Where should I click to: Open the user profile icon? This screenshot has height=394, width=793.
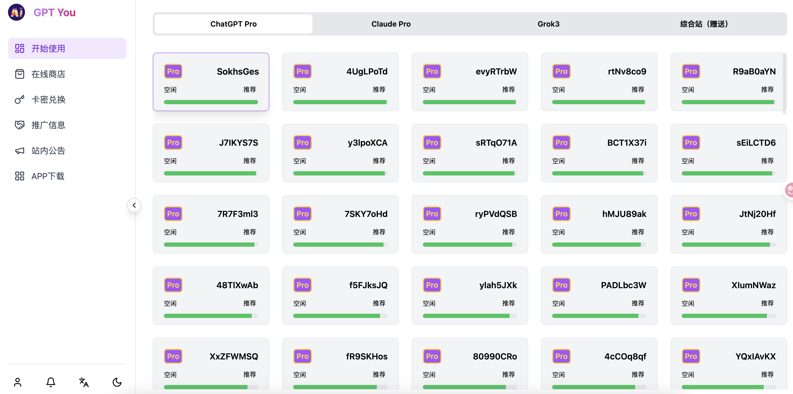[18, 382]
